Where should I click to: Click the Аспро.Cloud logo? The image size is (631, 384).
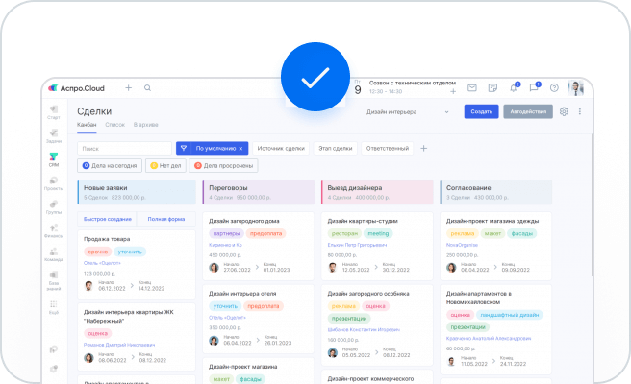pyautogui.click(x=76, y=88)
